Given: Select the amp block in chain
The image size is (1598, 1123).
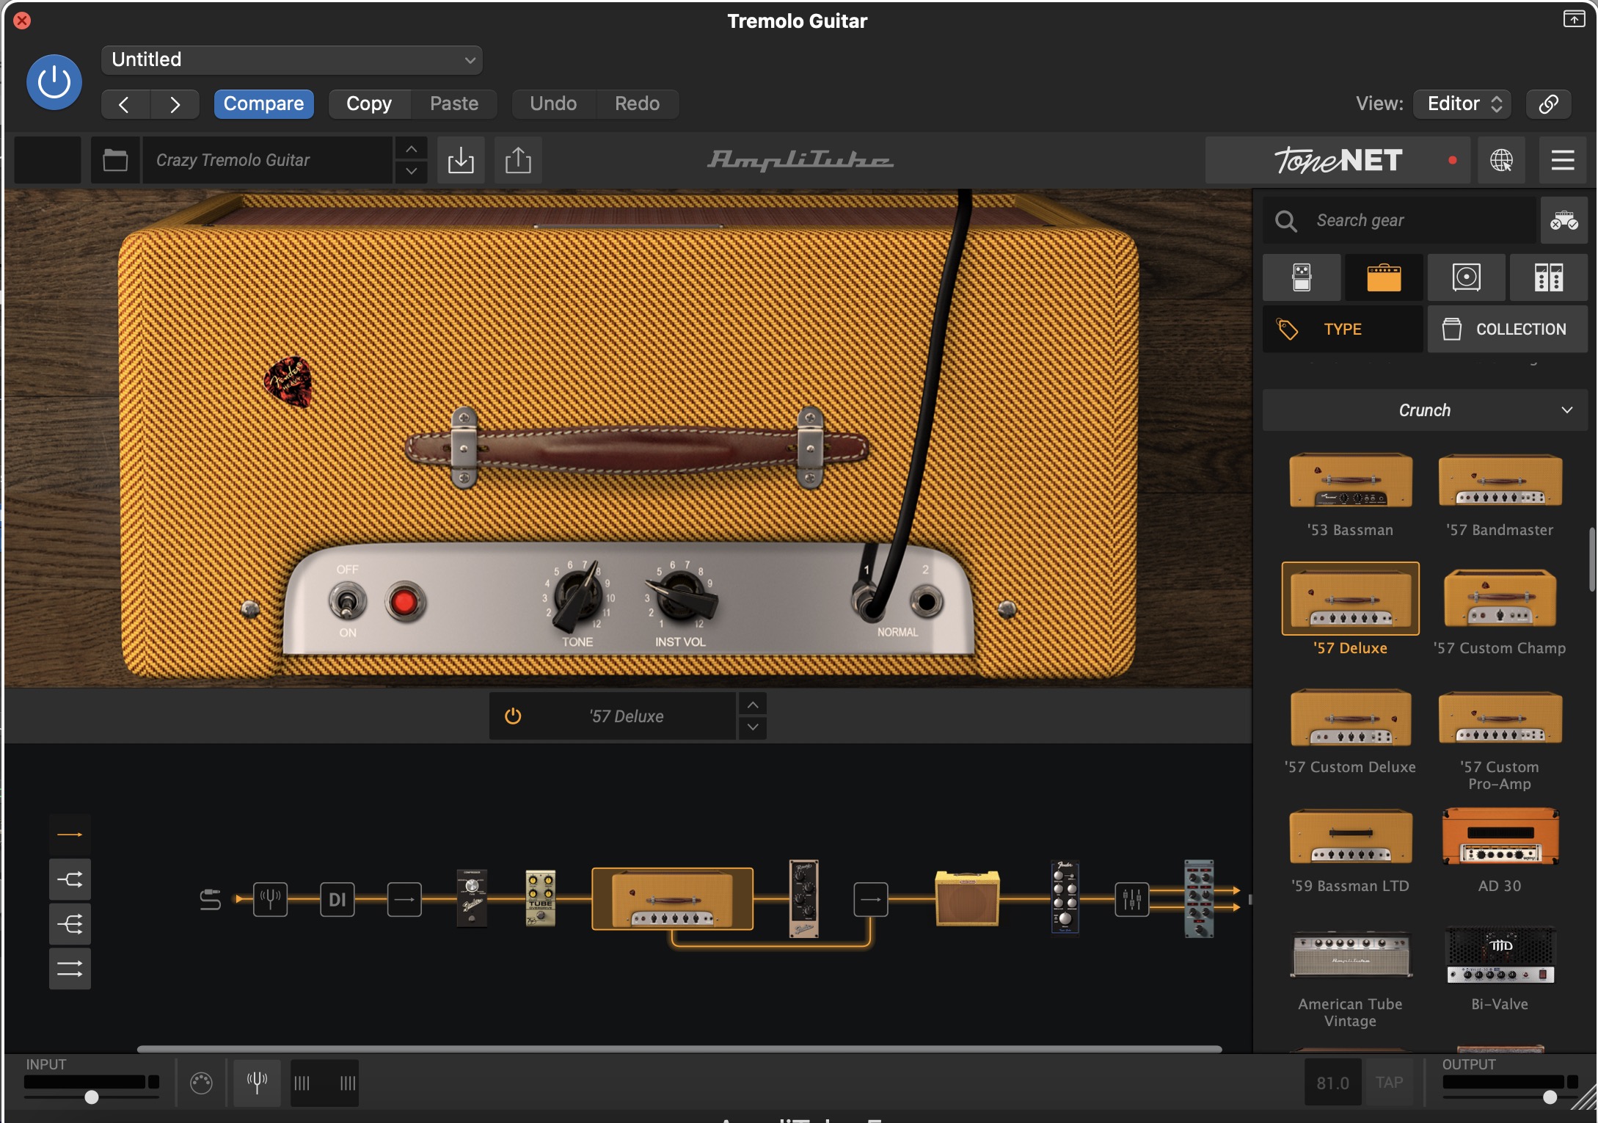Looking at the screenshot, I should click(672, 899).
